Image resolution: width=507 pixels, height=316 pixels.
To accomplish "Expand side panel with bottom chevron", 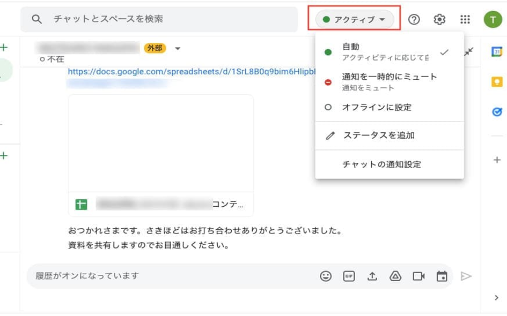I will [496, 298].
